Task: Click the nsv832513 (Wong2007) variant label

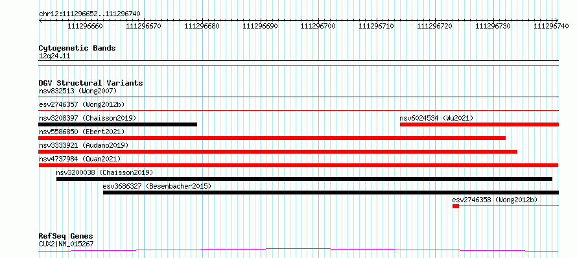Action: coord(78,91)
